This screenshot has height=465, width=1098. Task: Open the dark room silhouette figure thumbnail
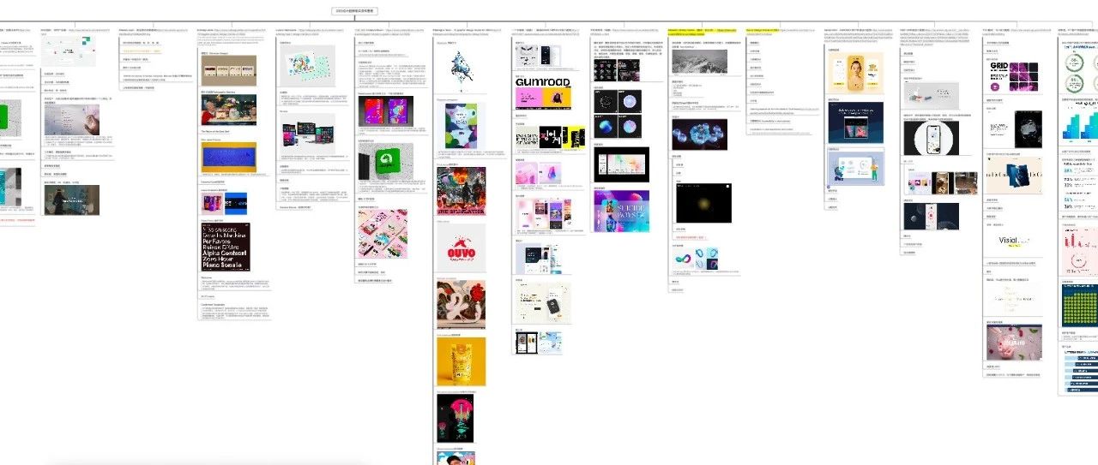[72, 200]
